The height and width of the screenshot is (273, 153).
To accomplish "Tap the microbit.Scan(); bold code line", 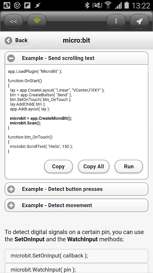I will [25, 123].
